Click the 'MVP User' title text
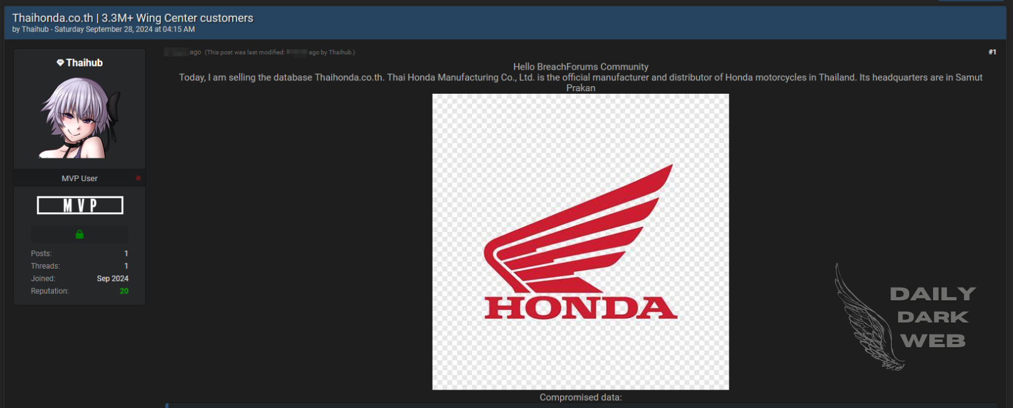The width and height of the screenshot is (1013, 408). click(79, 179)
